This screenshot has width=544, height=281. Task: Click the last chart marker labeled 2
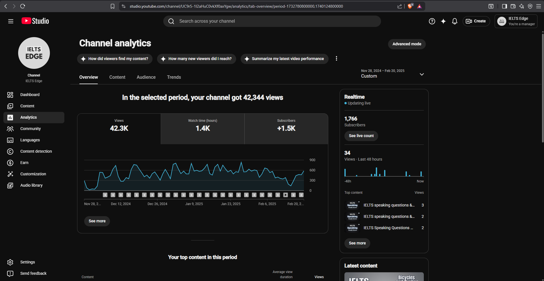pyautogui.click(x=301, y=195)
